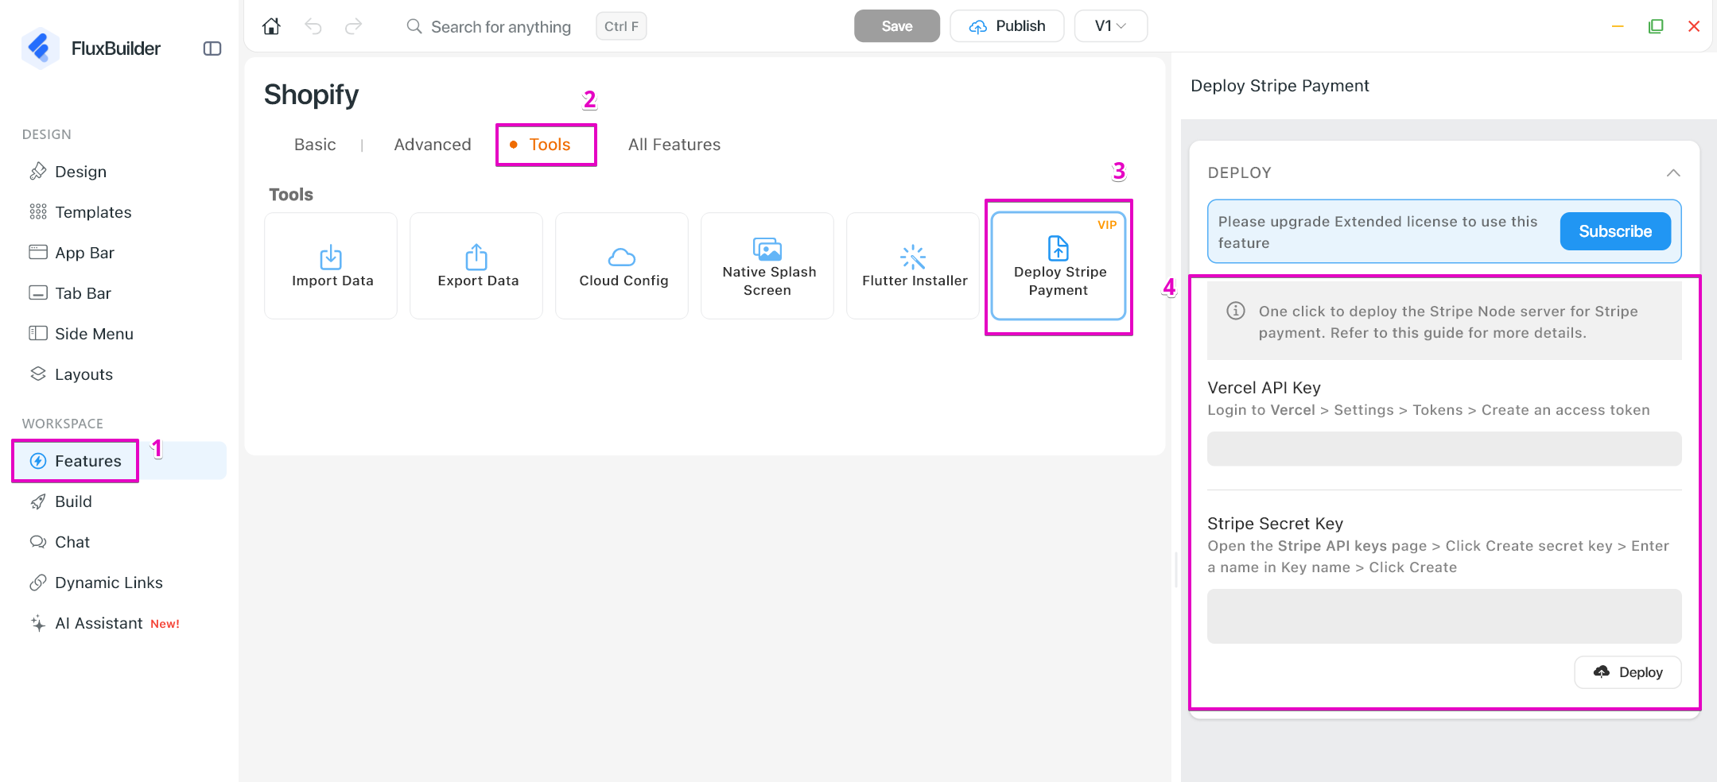Viewport: 1717px width, 782px height.
Task: Select the Tools tab
Action: (550, 145)
